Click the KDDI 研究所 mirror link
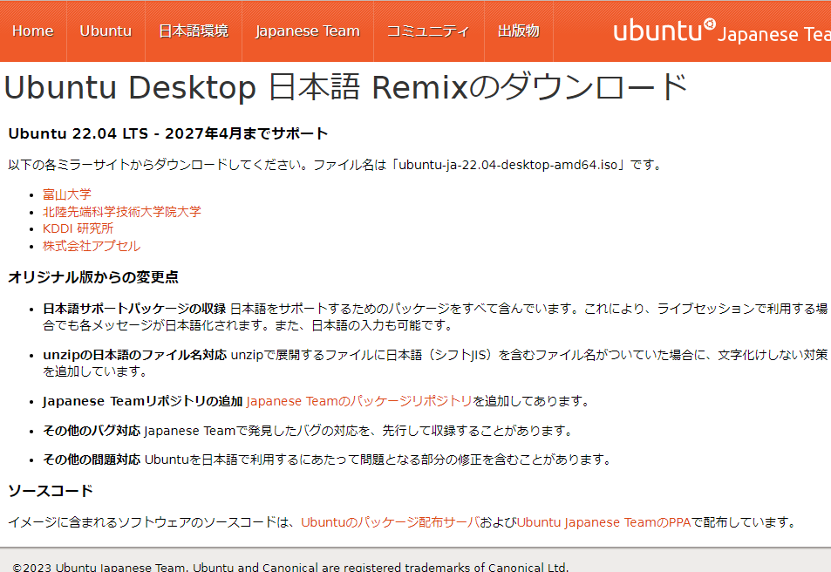This screenshot has width=831, height=572. click(x=77, y=228)
